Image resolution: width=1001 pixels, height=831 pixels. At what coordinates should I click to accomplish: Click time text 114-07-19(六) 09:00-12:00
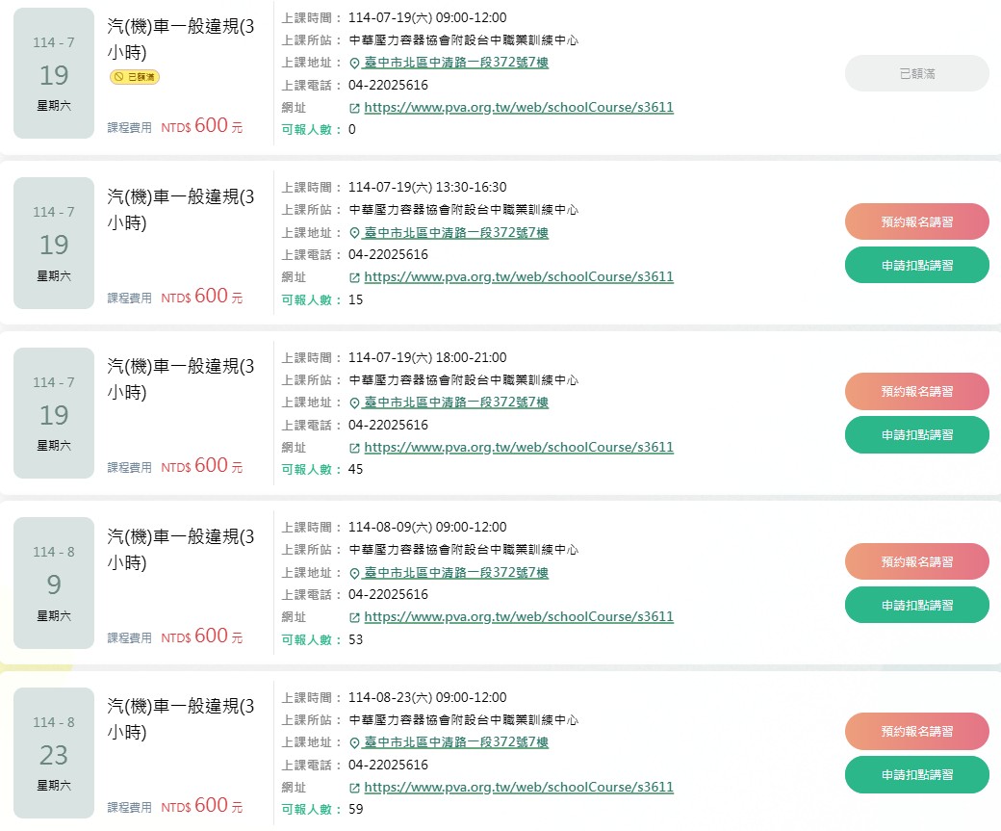coord(427,18)
